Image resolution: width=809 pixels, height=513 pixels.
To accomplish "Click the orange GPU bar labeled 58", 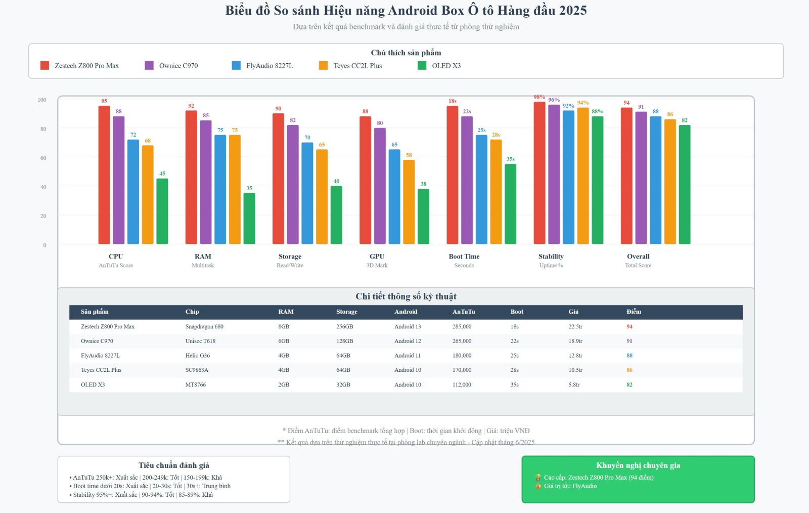I will click(x=409, y=202).
